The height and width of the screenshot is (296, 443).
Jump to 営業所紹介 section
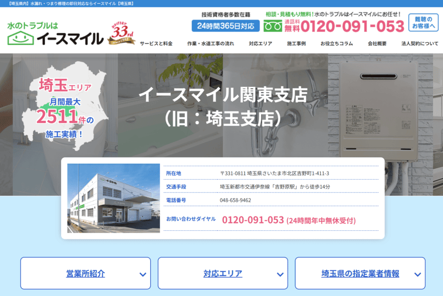pos(85,274)
